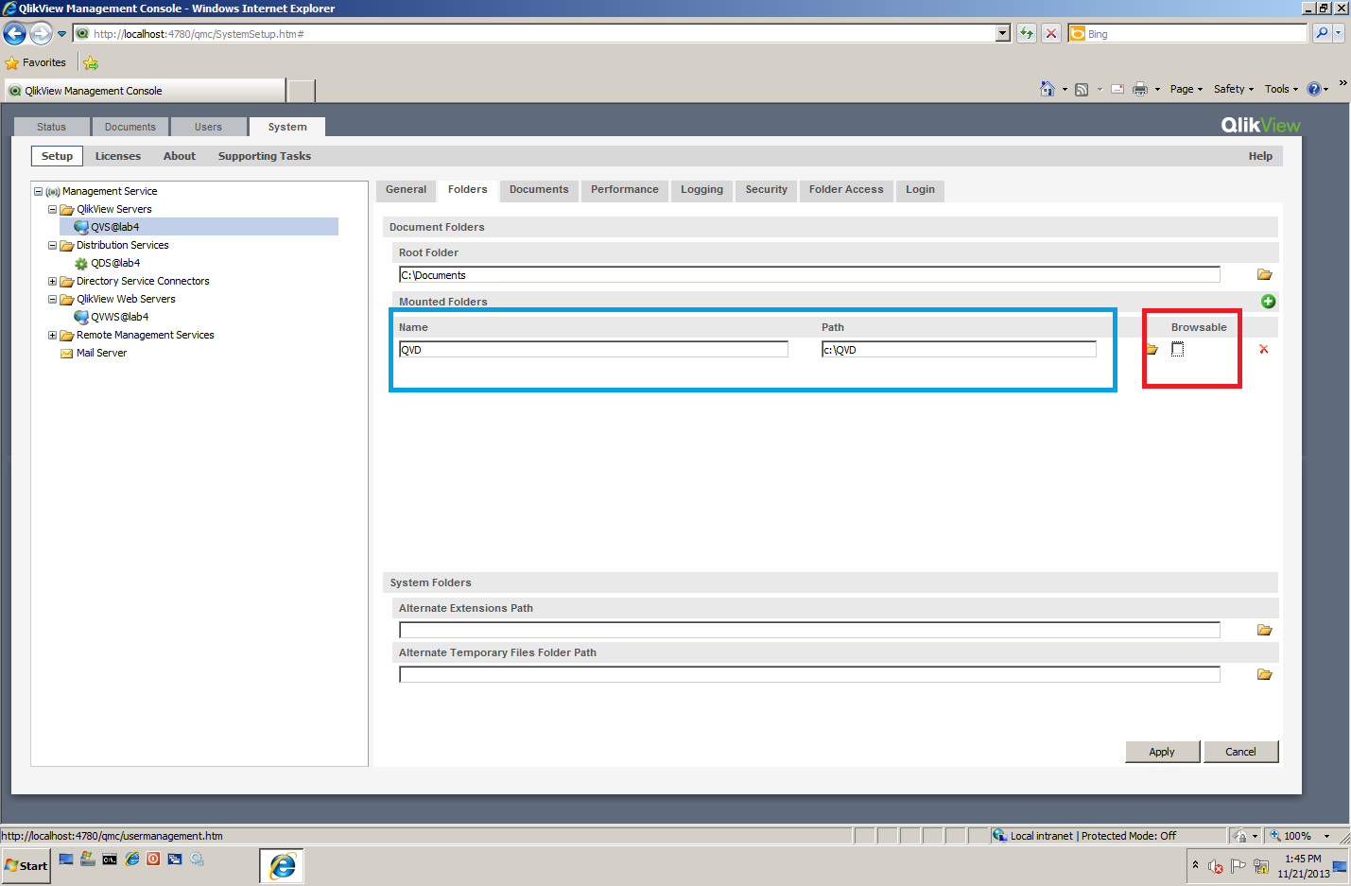This screenshot has width=1351, height=886.
Task: Open the About submenu
Action: coord(180,156)
